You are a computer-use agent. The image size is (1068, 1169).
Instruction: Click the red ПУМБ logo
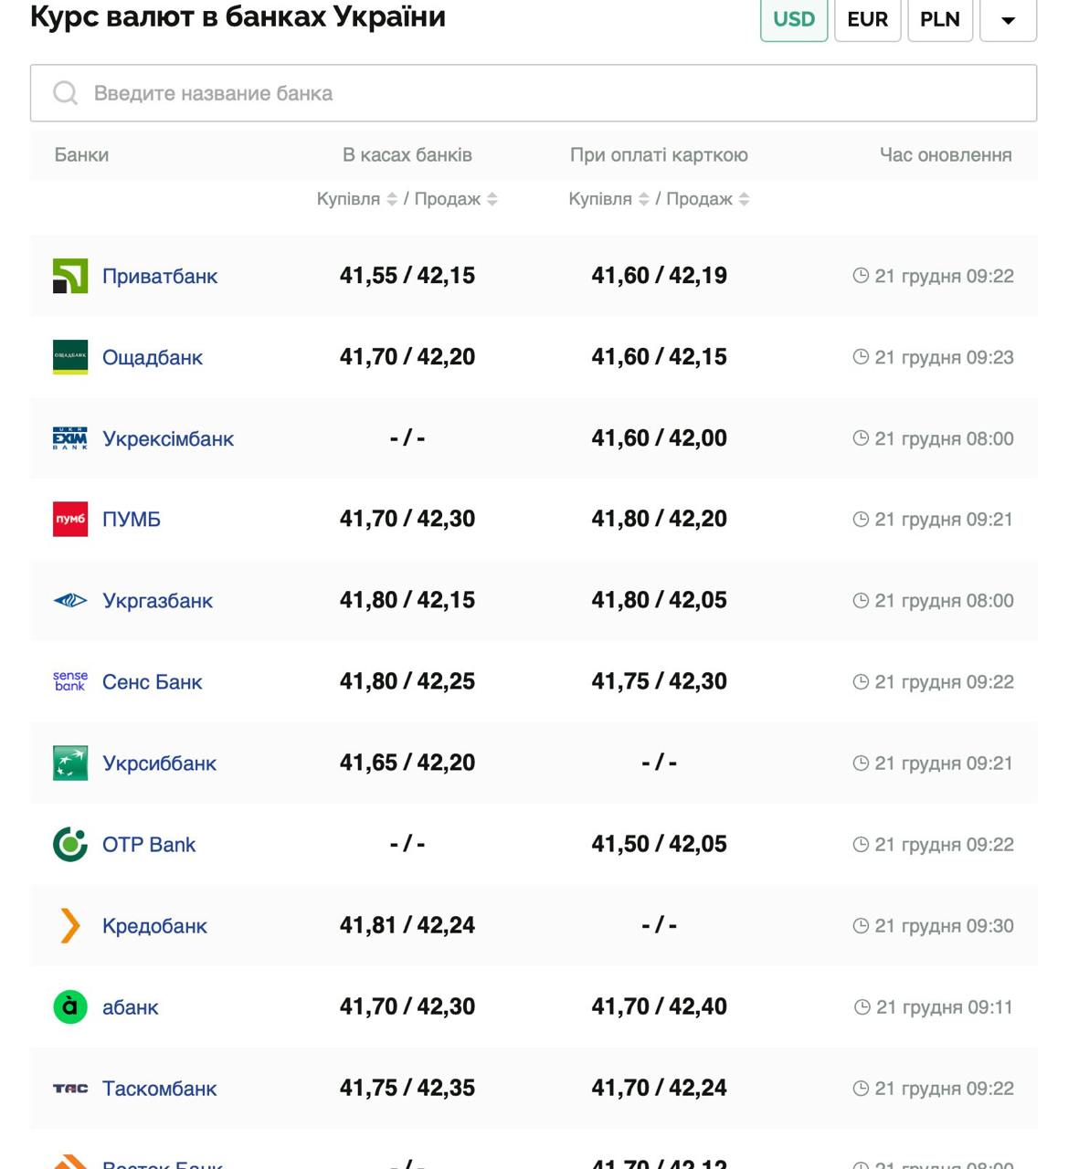click(70, 519)
